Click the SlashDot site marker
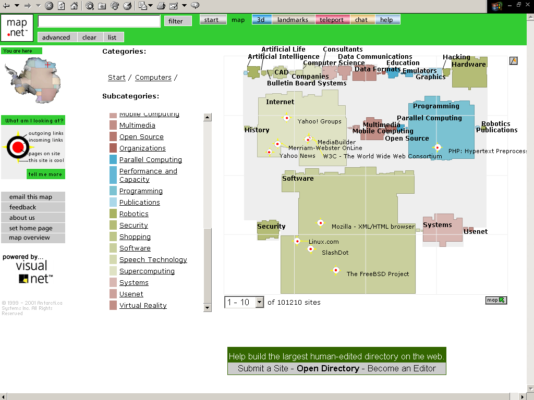This screenshot has height=400, width=534. click(x=310, y=249)
